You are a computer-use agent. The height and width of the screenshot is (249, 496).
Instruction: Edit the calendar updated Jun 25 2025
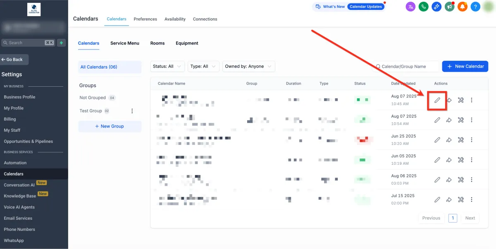(437, 140)
